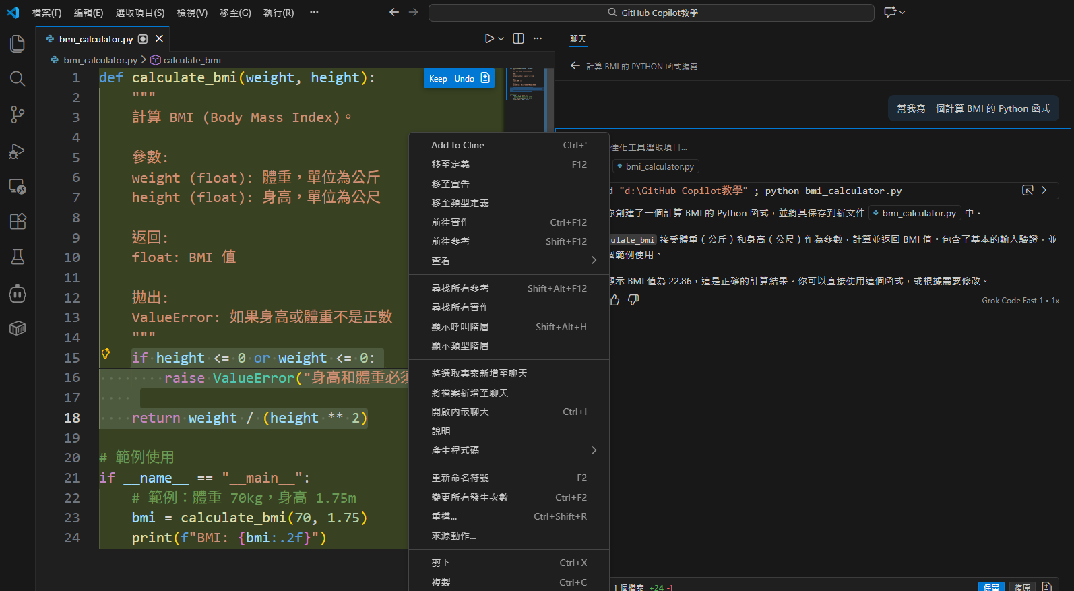Viewport: 1074px width, 591px height.
Task: Select 移至定義 from the context menu
Action: pos(450,164)
